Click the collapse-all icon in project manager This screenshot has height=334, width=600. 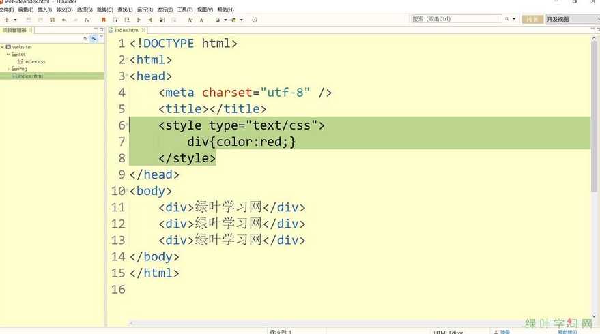click(x=85, y=39)
